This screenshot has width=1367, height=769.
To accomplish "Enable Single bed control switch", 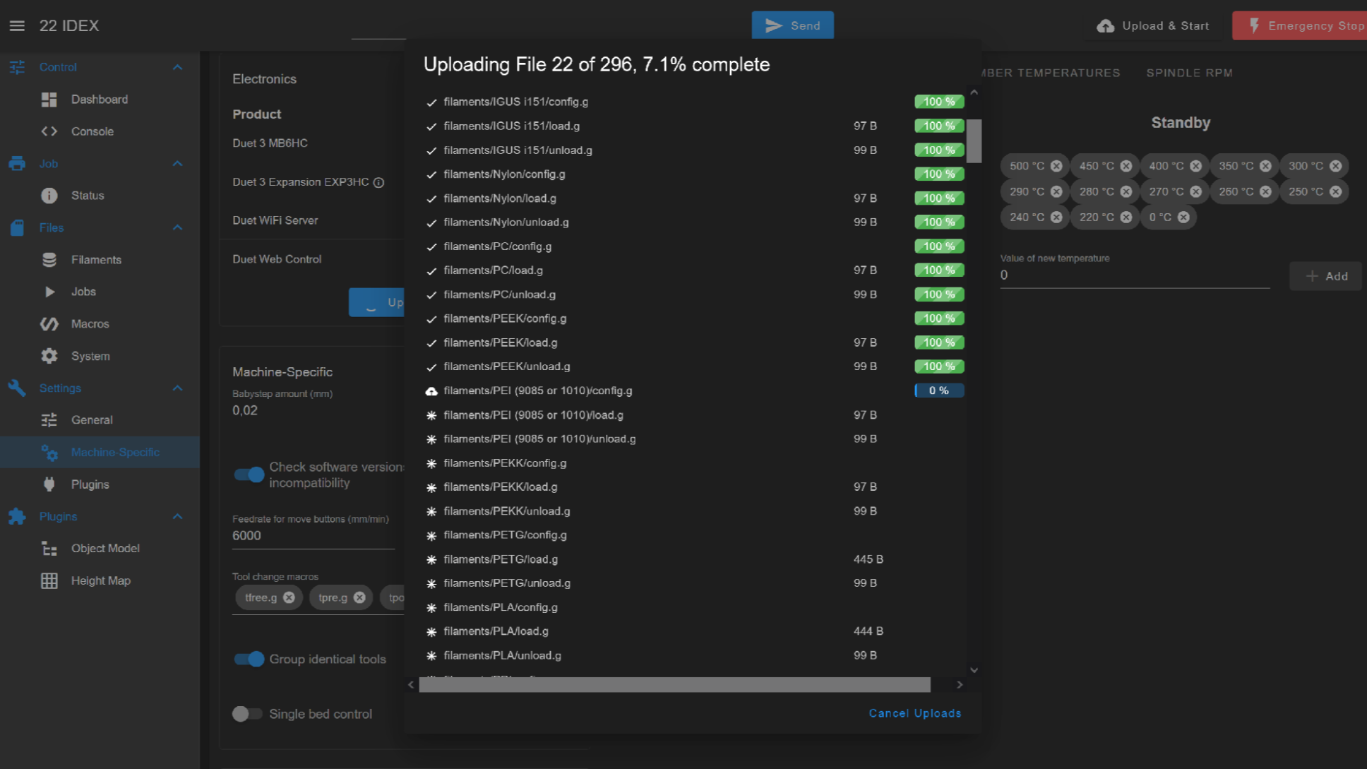I will coord(247,714).
